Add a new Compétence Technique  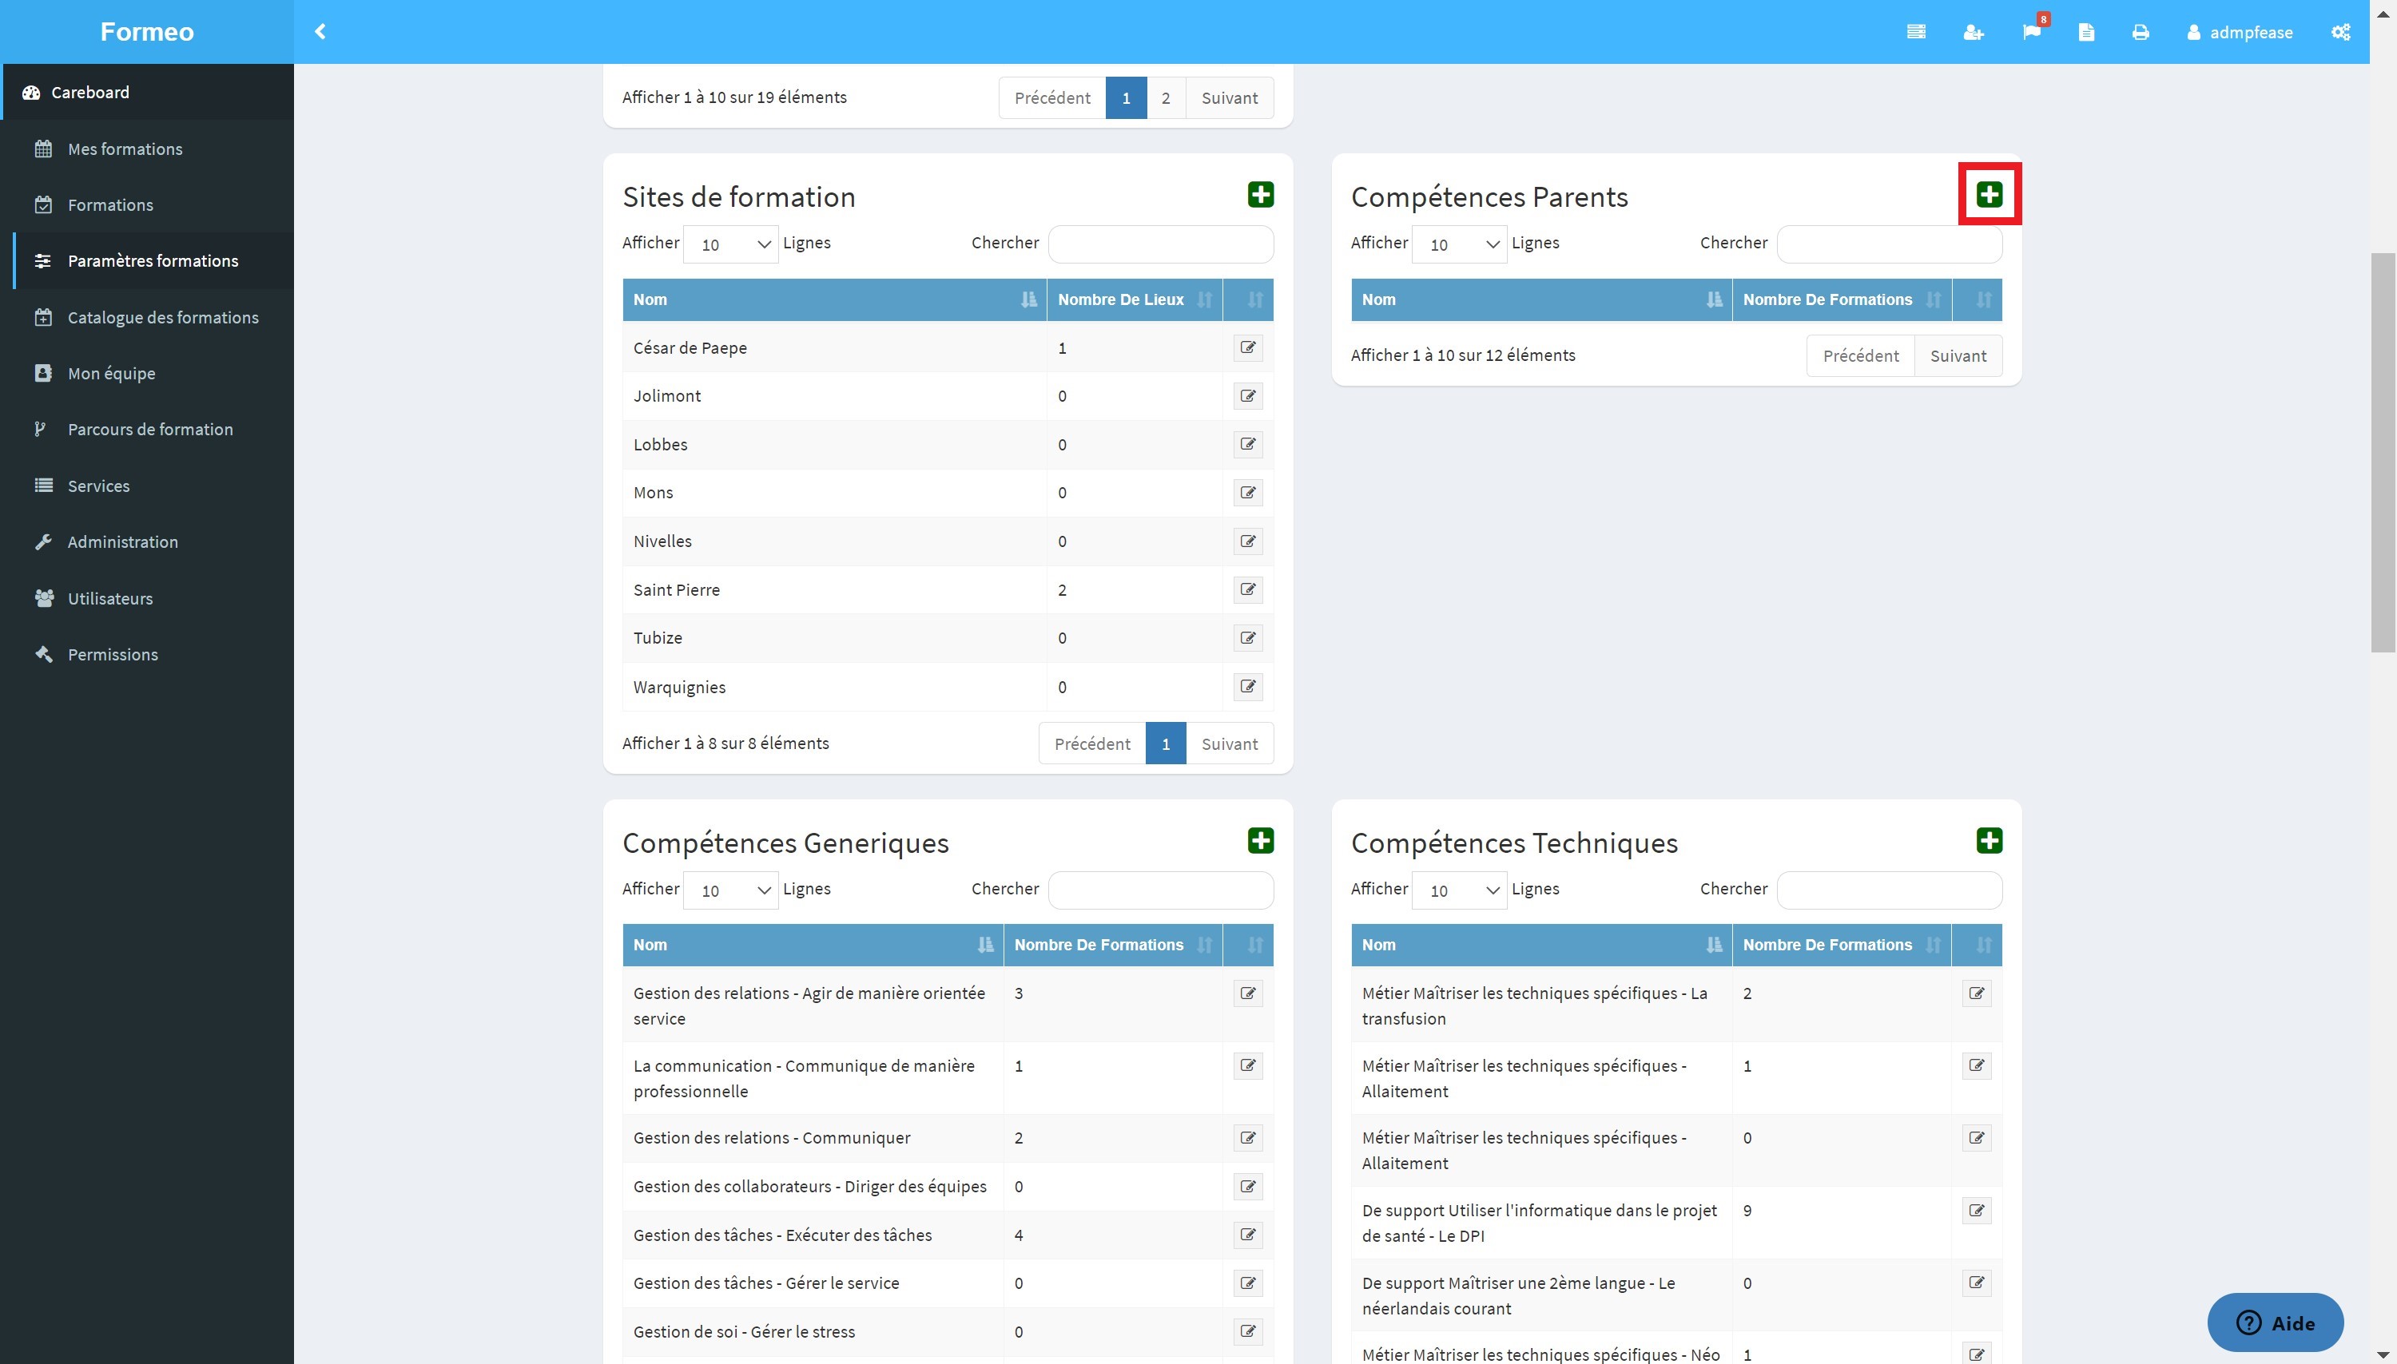(1990, 840)
